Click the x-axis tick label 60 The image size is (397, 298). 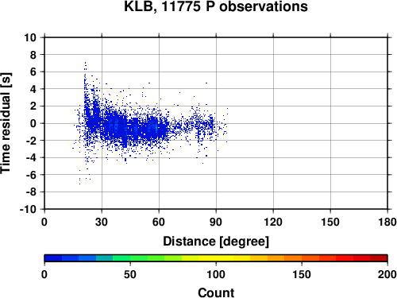[159, 222]
